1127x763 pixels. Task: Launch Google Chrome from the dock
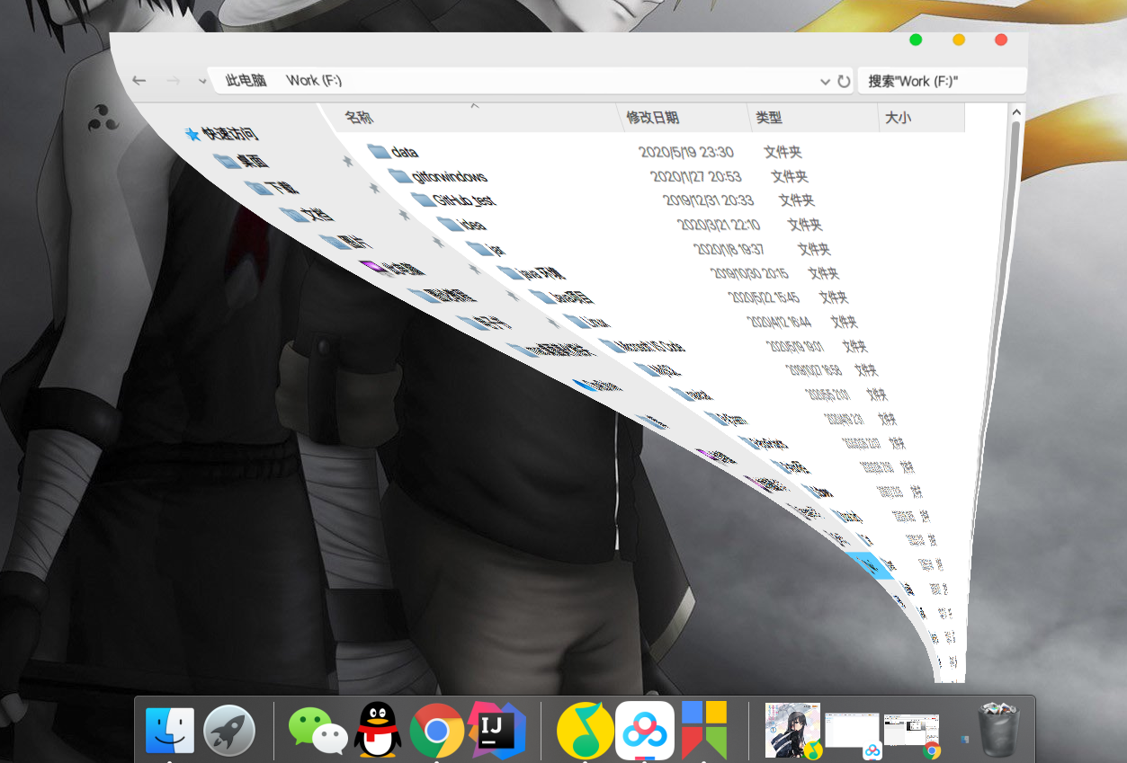tap(437, 730)
